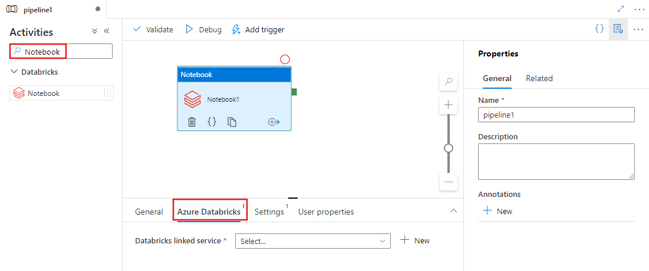Expand all activity categories

94,32
